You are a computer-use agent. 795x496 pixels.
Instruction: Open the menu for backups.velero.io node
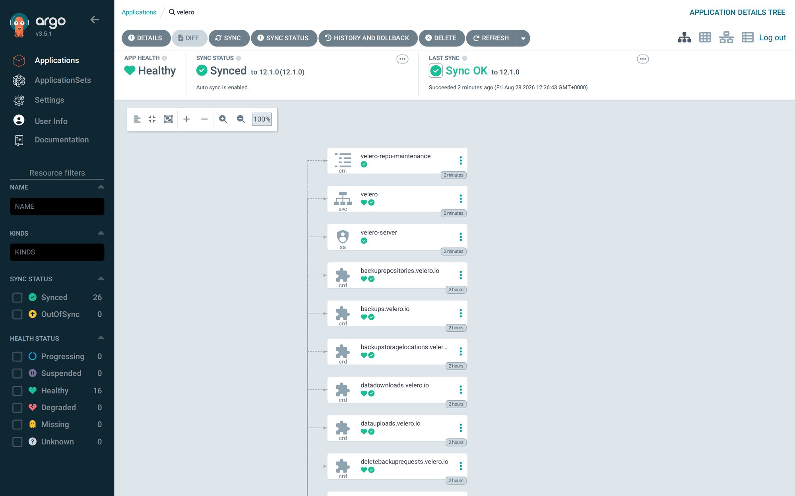click(x=461, y=313)
